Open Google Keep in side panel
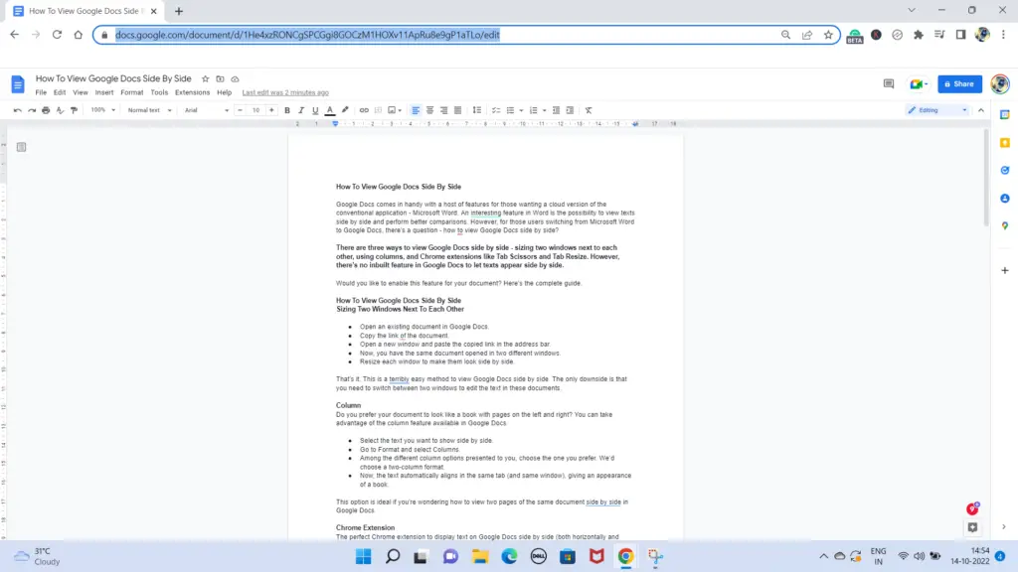 tap(1005, 143)
